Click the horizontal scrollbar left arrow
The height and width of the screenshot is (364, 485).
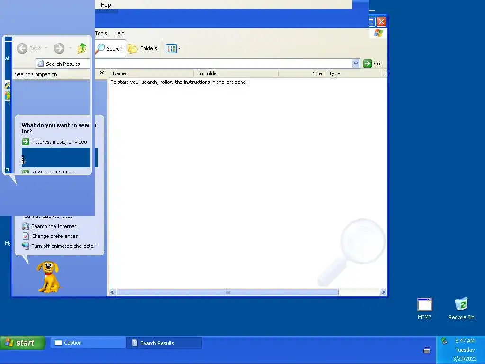[113, 292]
